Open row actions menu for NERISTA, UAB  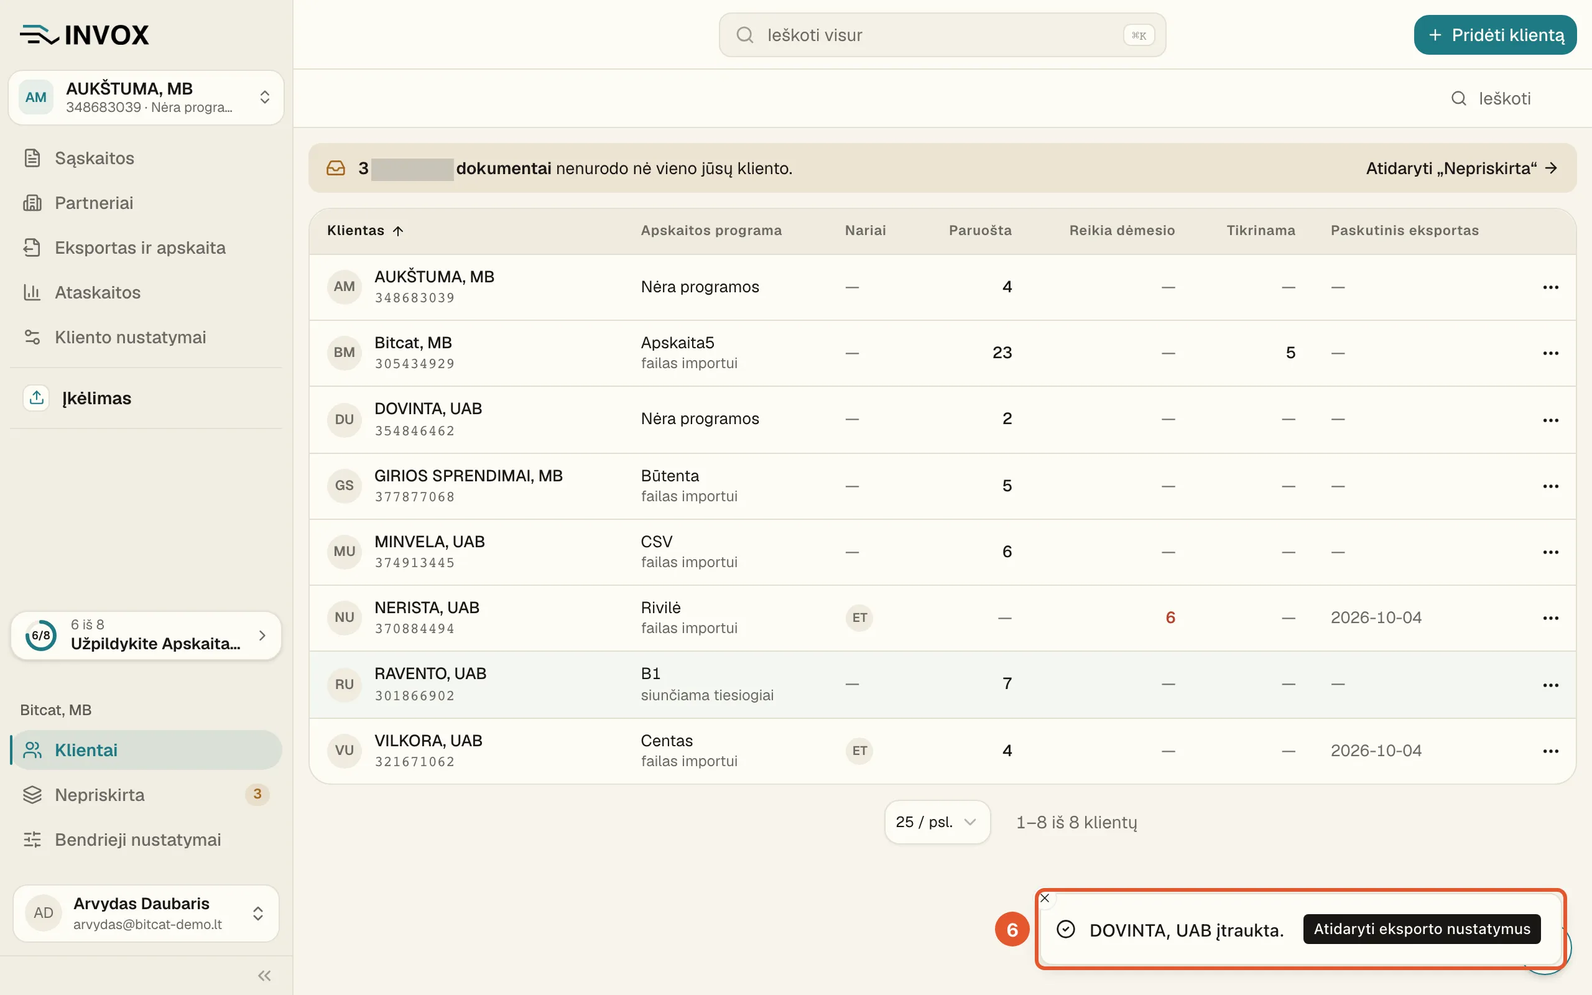point(1550,618)
